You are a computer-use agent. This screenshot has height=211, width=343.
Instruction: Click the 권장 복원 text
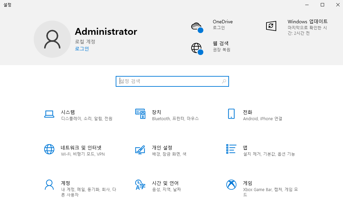coord(222,50)
